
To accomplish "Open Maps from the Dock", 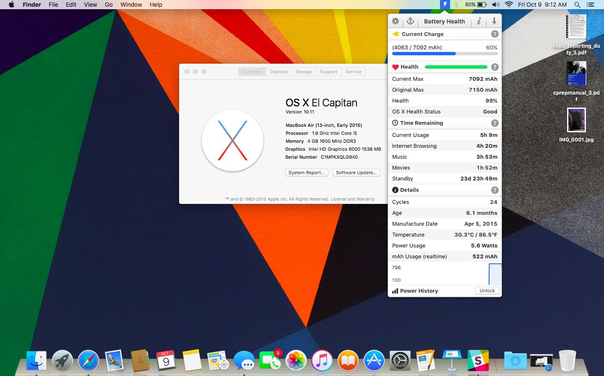I will click(218, 360).
